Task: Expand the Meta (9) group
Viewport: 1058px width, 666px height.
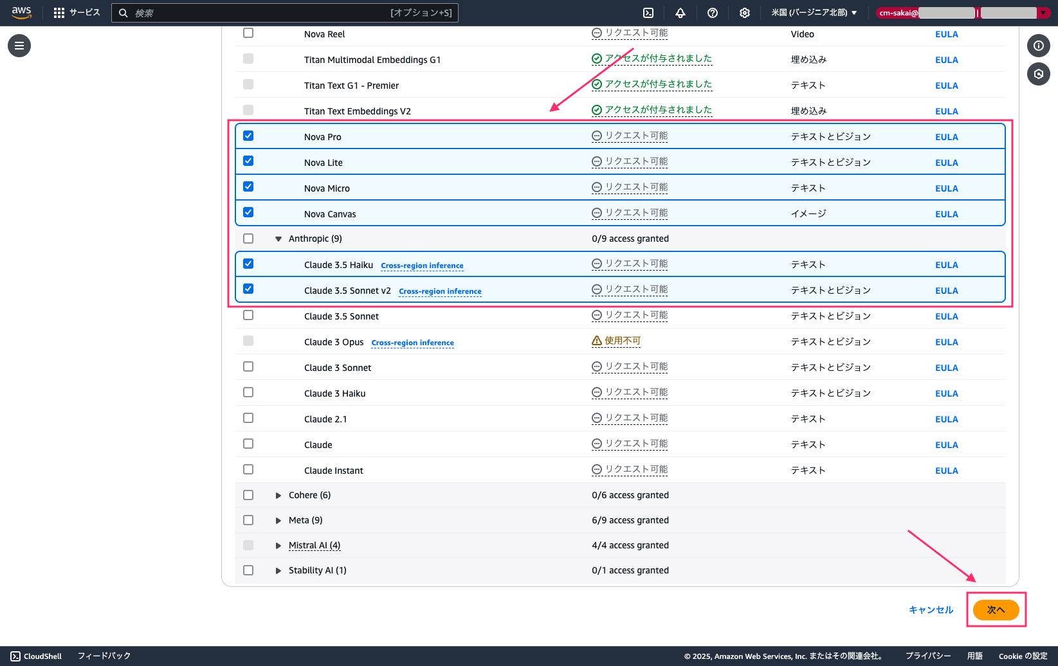Action: (278, 521)
